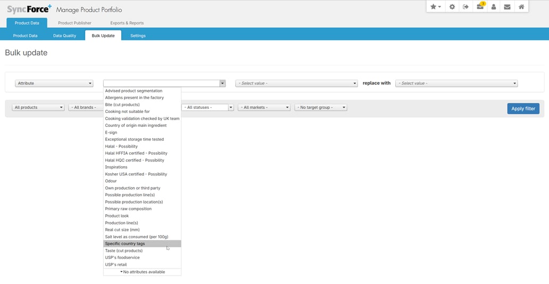Screen dimensions: 549x284
Task: Toggle the attribute combo box arrow
Action: pos(222,84)
